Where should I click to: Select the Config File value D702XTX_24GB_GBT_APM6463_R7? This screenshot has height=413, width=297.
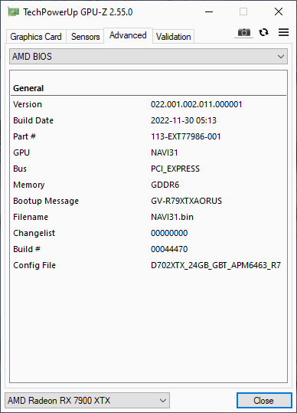[216, 265]
